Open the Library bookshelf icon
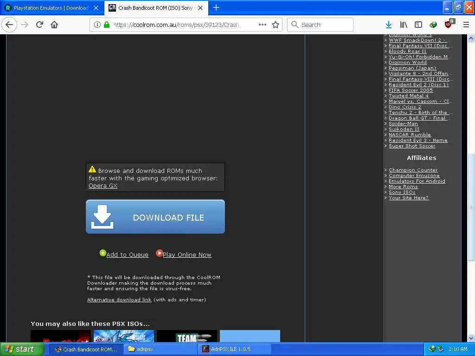The image size is (475, 356). [x=404, y=25]
